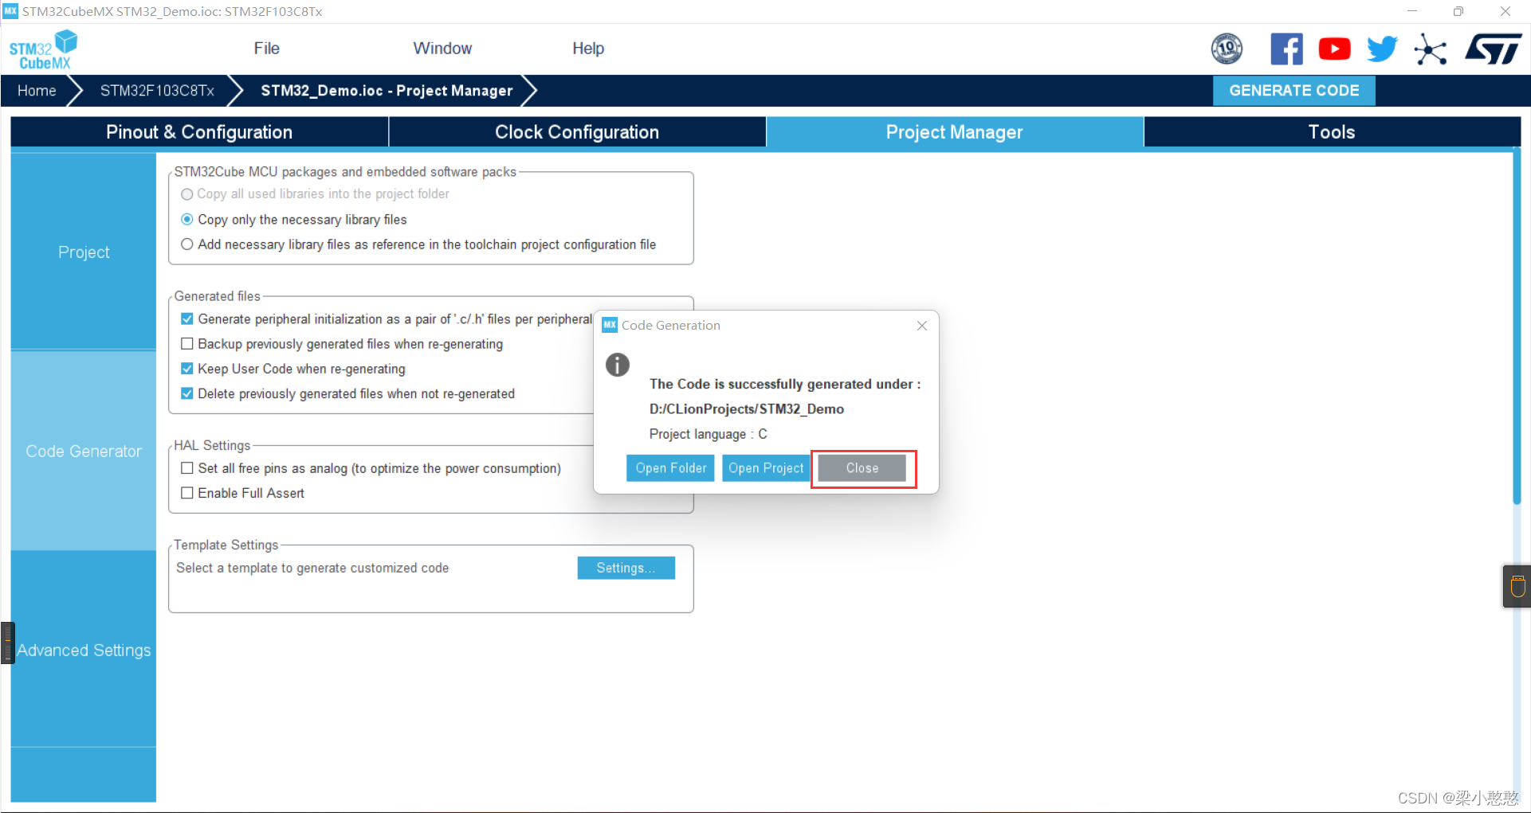Toggle 'Delete previously generated files' checkbox

coord(187,393)
